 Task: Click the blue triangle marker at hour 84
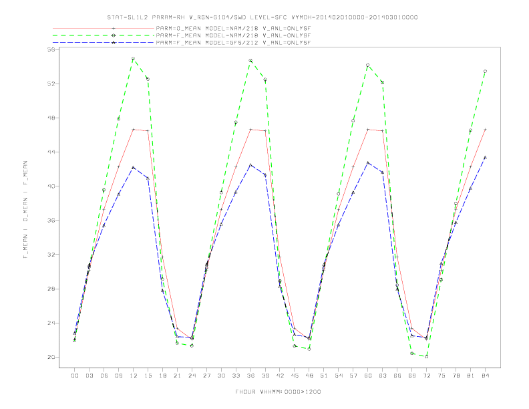485,157
